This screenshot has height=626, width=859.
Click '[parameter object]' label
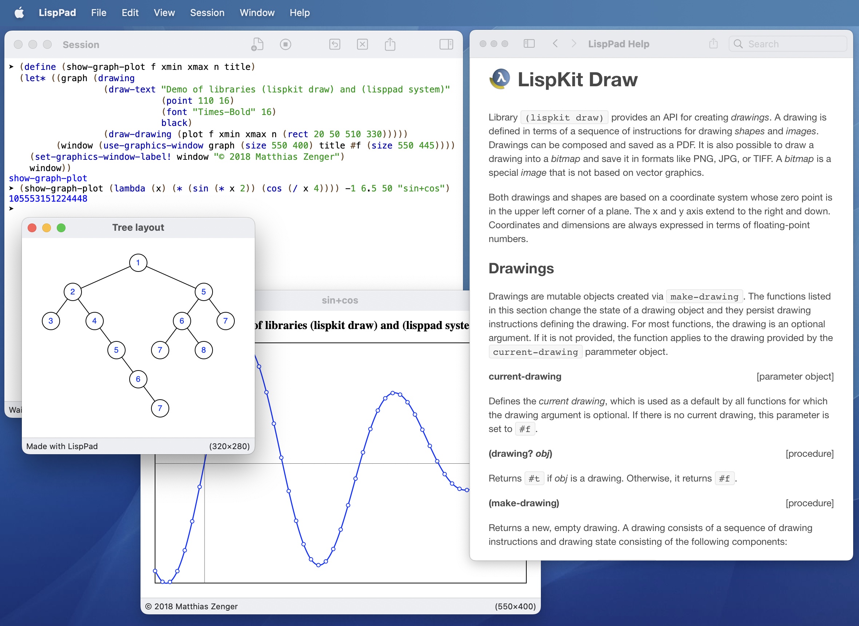pyautogui.click(x=795, y=376)
